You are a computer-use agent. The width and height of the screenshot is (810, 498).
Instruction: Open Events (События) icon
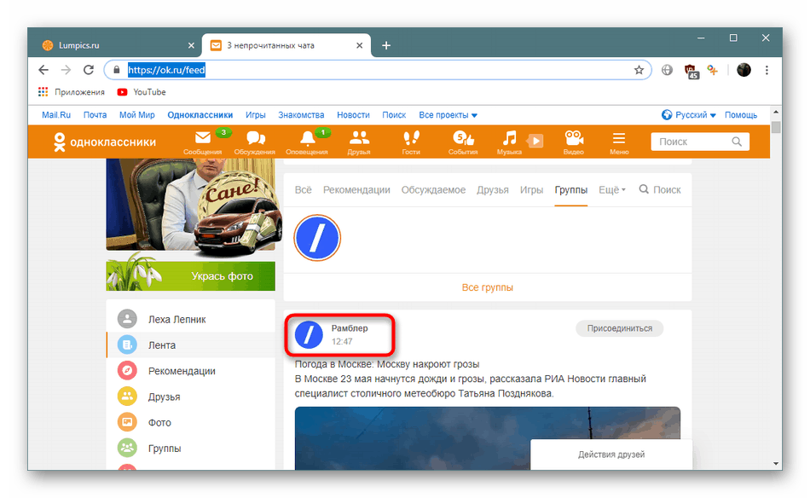tap(463, 138)
